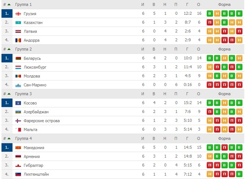This screenshot has width=245, height=179.
Task: Click the Faroe Islands flag icon
Action: pyautogui.click(x=18, y=121)
